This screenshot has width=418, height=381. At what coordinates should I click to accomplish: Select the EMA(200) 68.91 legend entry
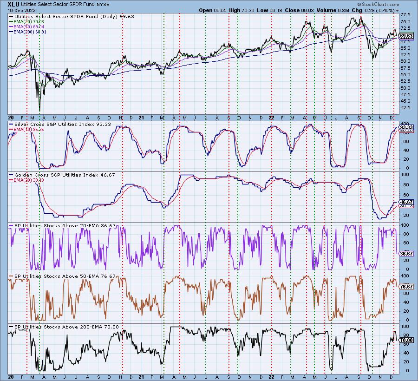(27, 32)
